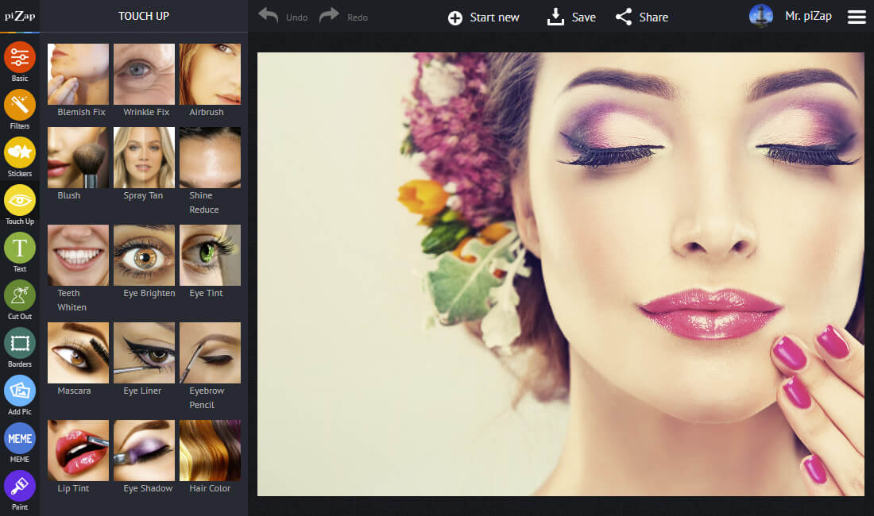The width and height of the screenshot is (874, 516).
Task: Click the Mr. piZap profile avatar
Action: tap(760, 17)
